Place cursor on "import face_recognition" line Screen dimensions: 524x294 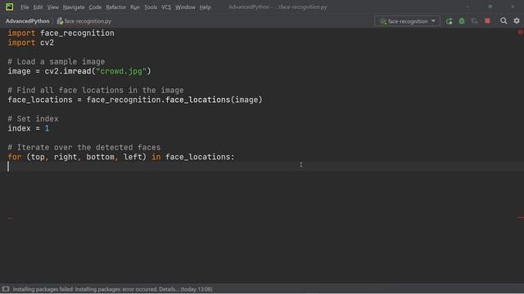(x=61, y=33)
